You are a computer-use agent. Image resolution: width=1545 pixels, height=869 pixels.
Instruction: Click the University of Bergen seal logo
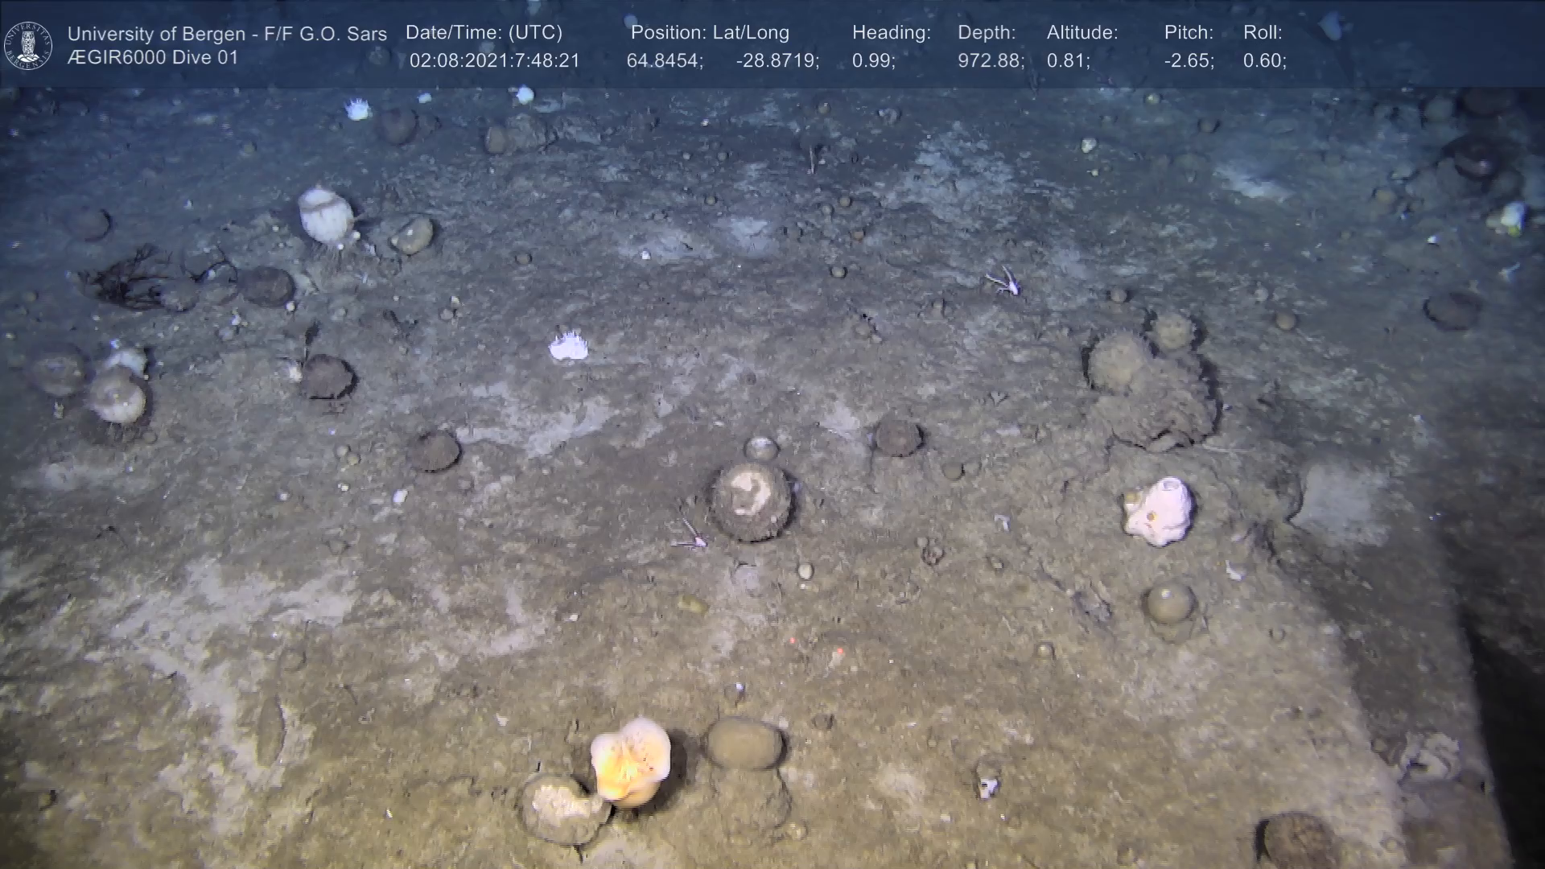28,45
